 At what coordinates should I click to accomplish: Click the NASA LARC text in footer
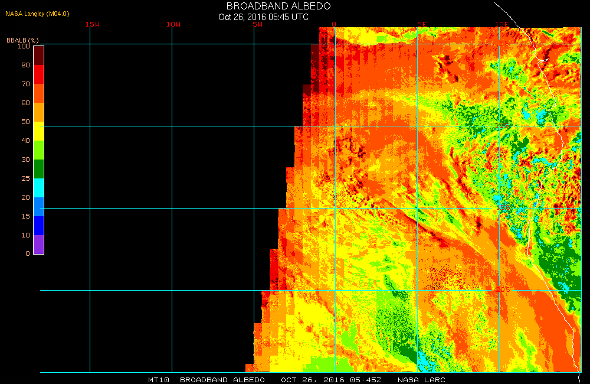421,379
